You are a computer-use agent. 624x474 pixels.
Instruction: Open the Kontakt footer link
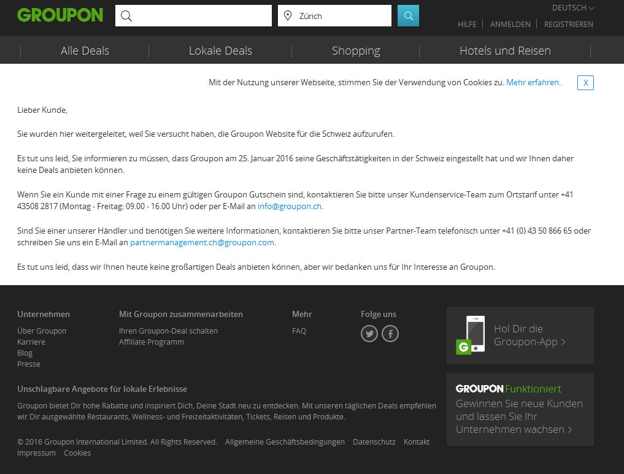pos(417,442)
